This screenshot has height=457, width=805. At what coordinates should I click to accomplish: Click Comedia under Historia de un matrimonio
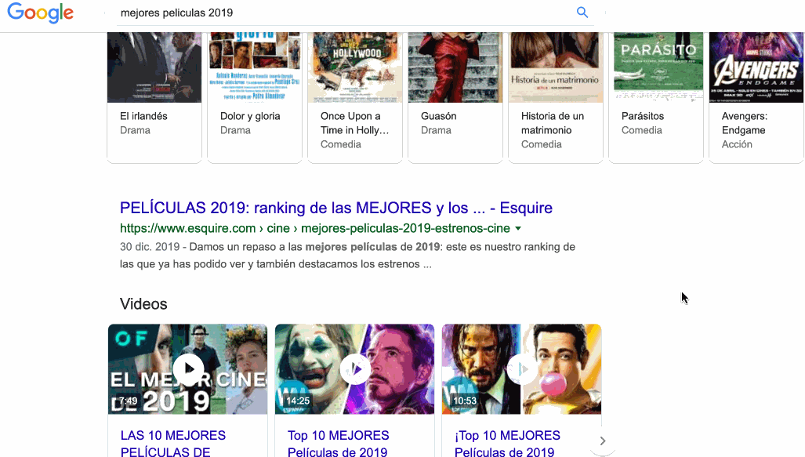click(x=541, y=144)
